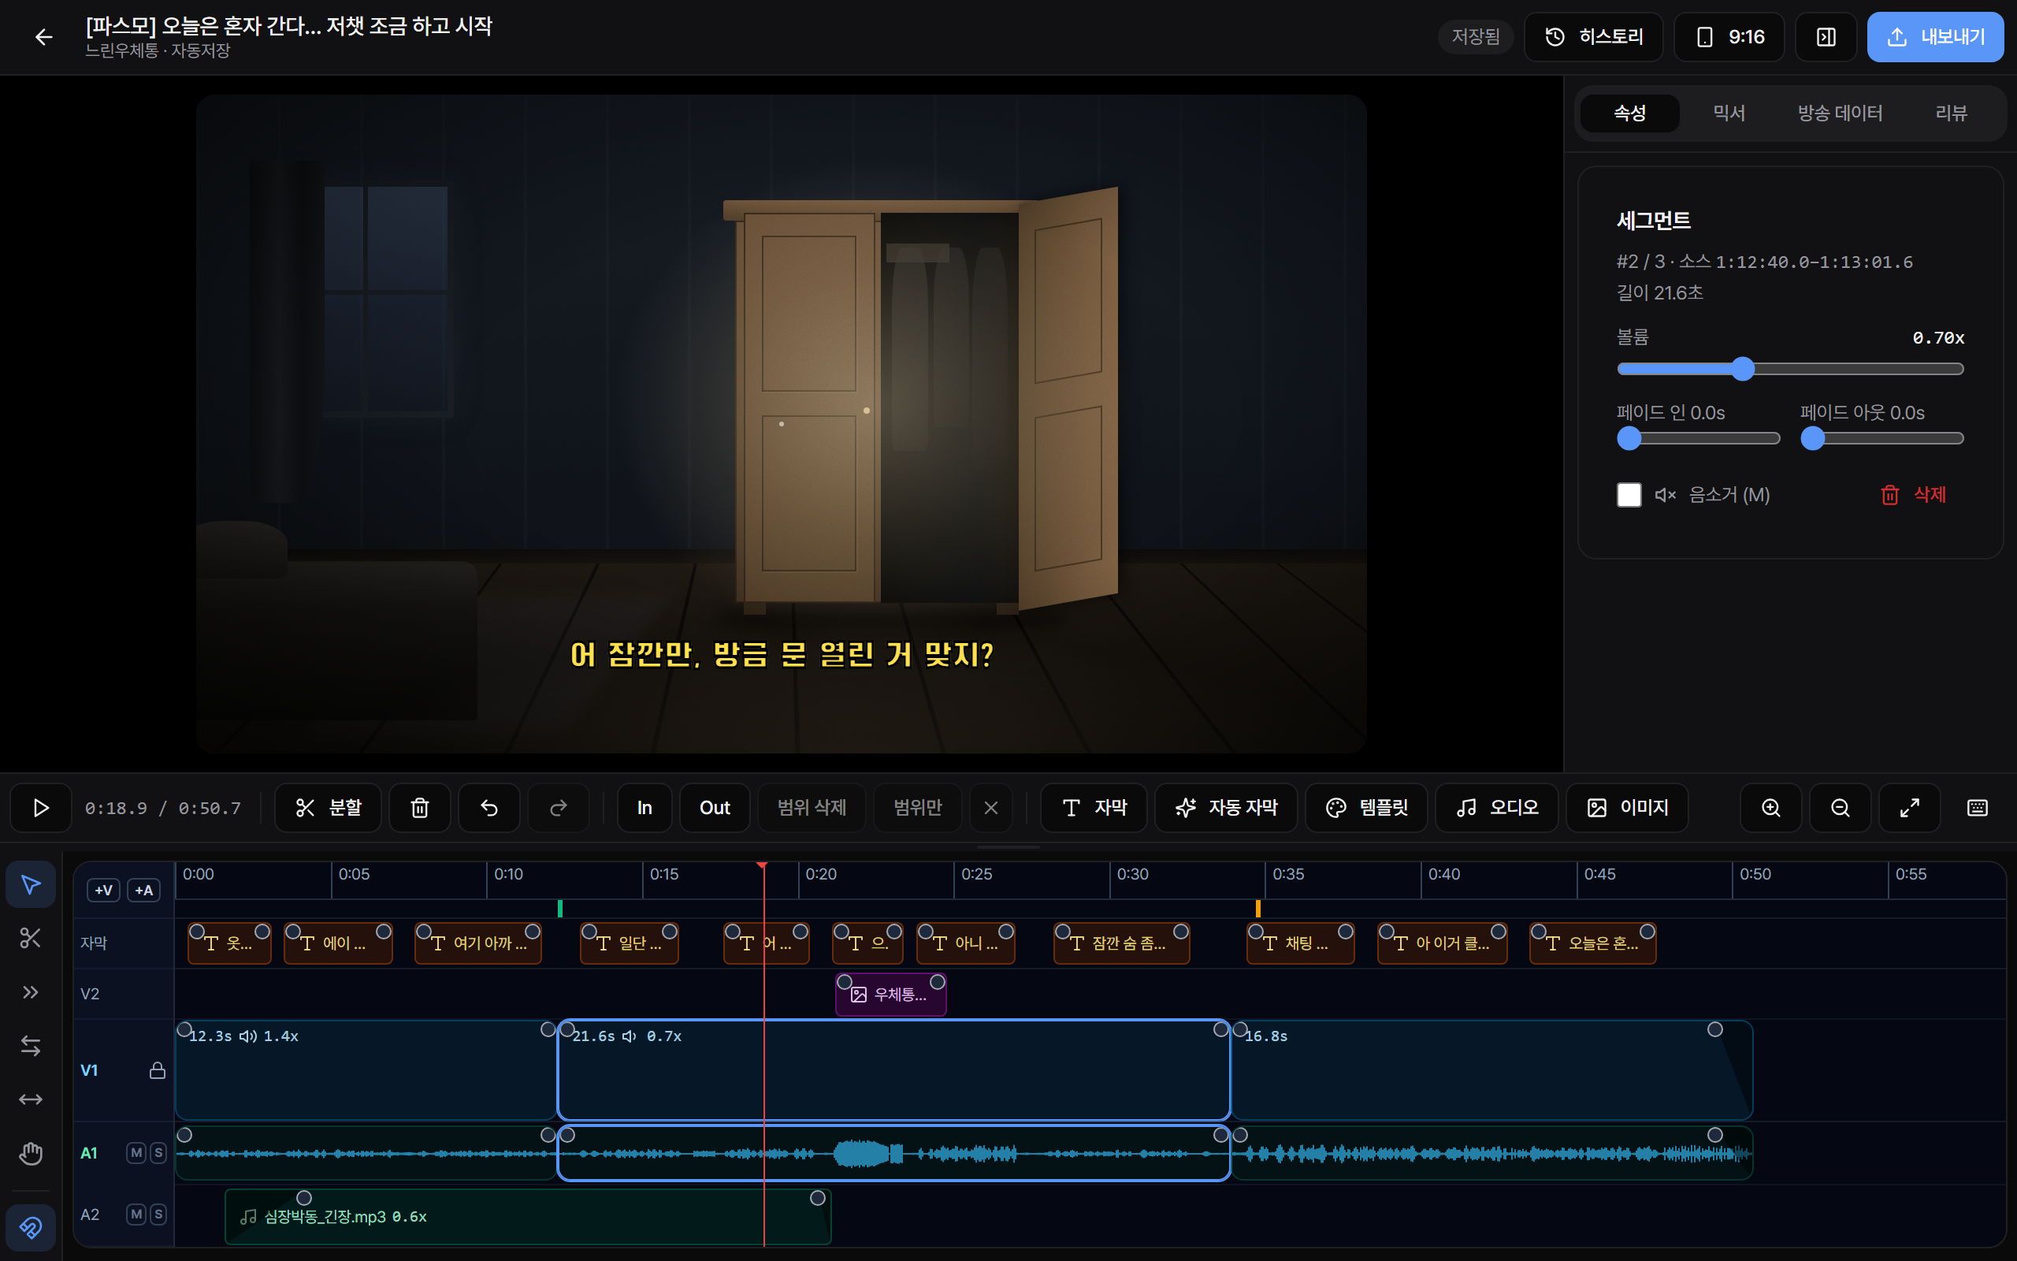The width and height of the screenshot is (2017, 1261).
Task: Select the 12.3s video segment on V1
Action: 365,1070
